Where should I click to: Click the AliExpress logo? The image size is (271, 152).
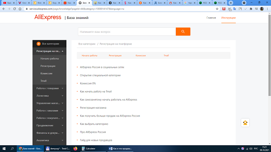pos(48,18)
